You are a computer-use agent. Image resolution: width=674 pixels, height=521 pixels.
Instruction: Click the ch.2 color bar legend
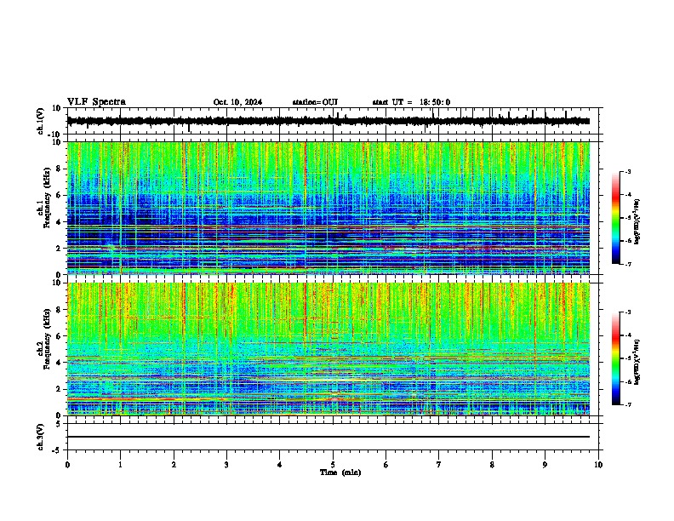[616, 358]
